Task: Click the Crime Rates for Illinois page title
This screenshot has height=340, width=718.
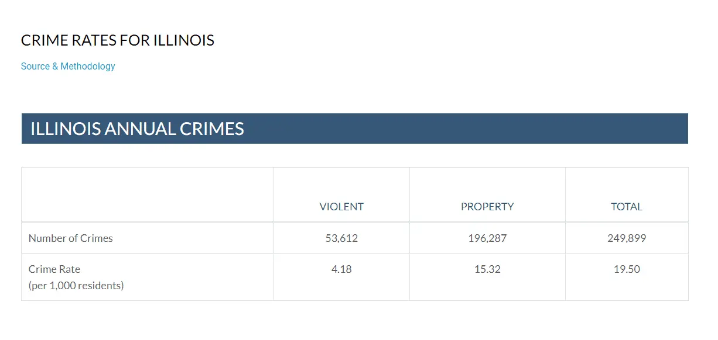Action: pyautogui.click(x=118, y=40)
